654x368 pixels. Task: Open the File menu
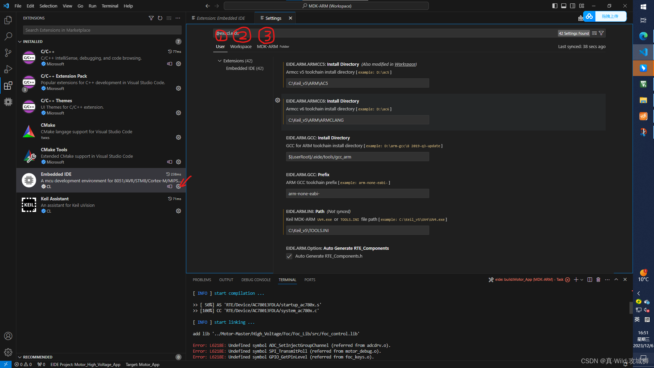click(18, 6)
